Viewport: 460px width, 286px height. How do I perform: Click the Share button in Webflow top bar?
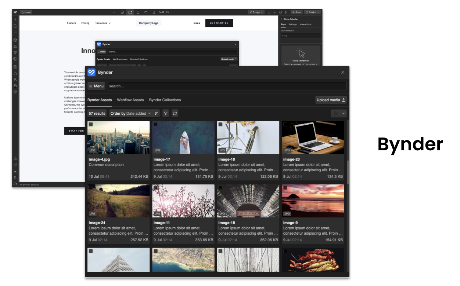click(297, 12)
